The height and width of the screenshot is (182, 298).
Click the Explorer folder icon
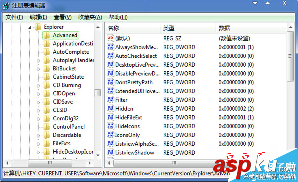coord(38,27)
